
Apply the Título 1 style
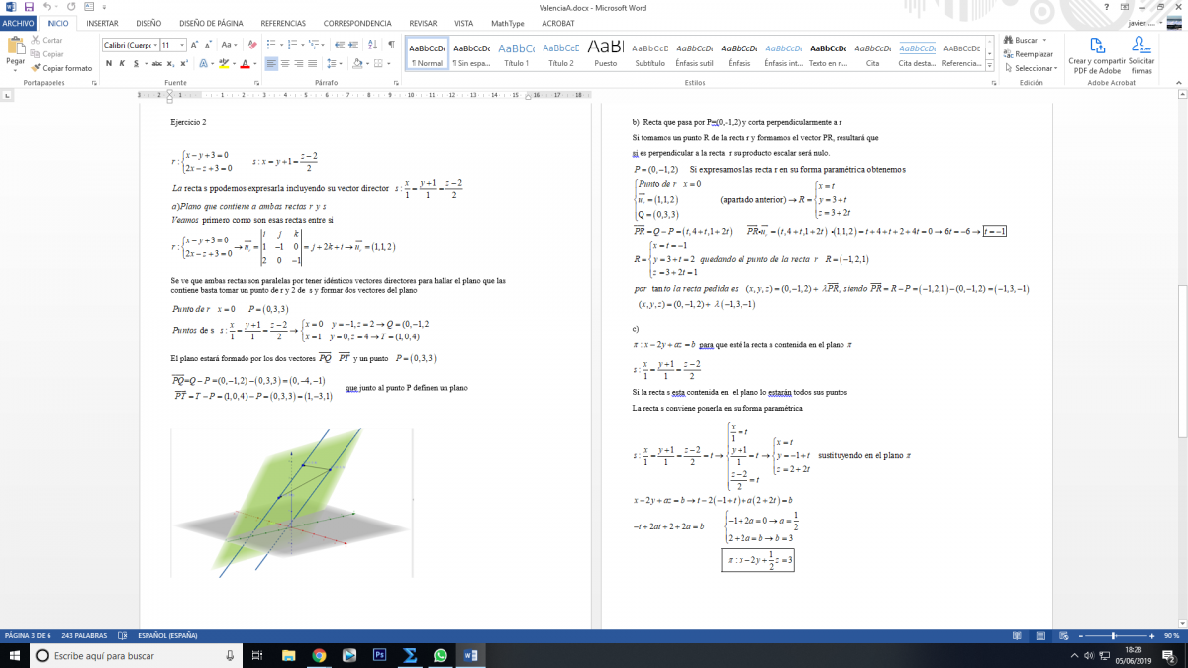[516, 54]
